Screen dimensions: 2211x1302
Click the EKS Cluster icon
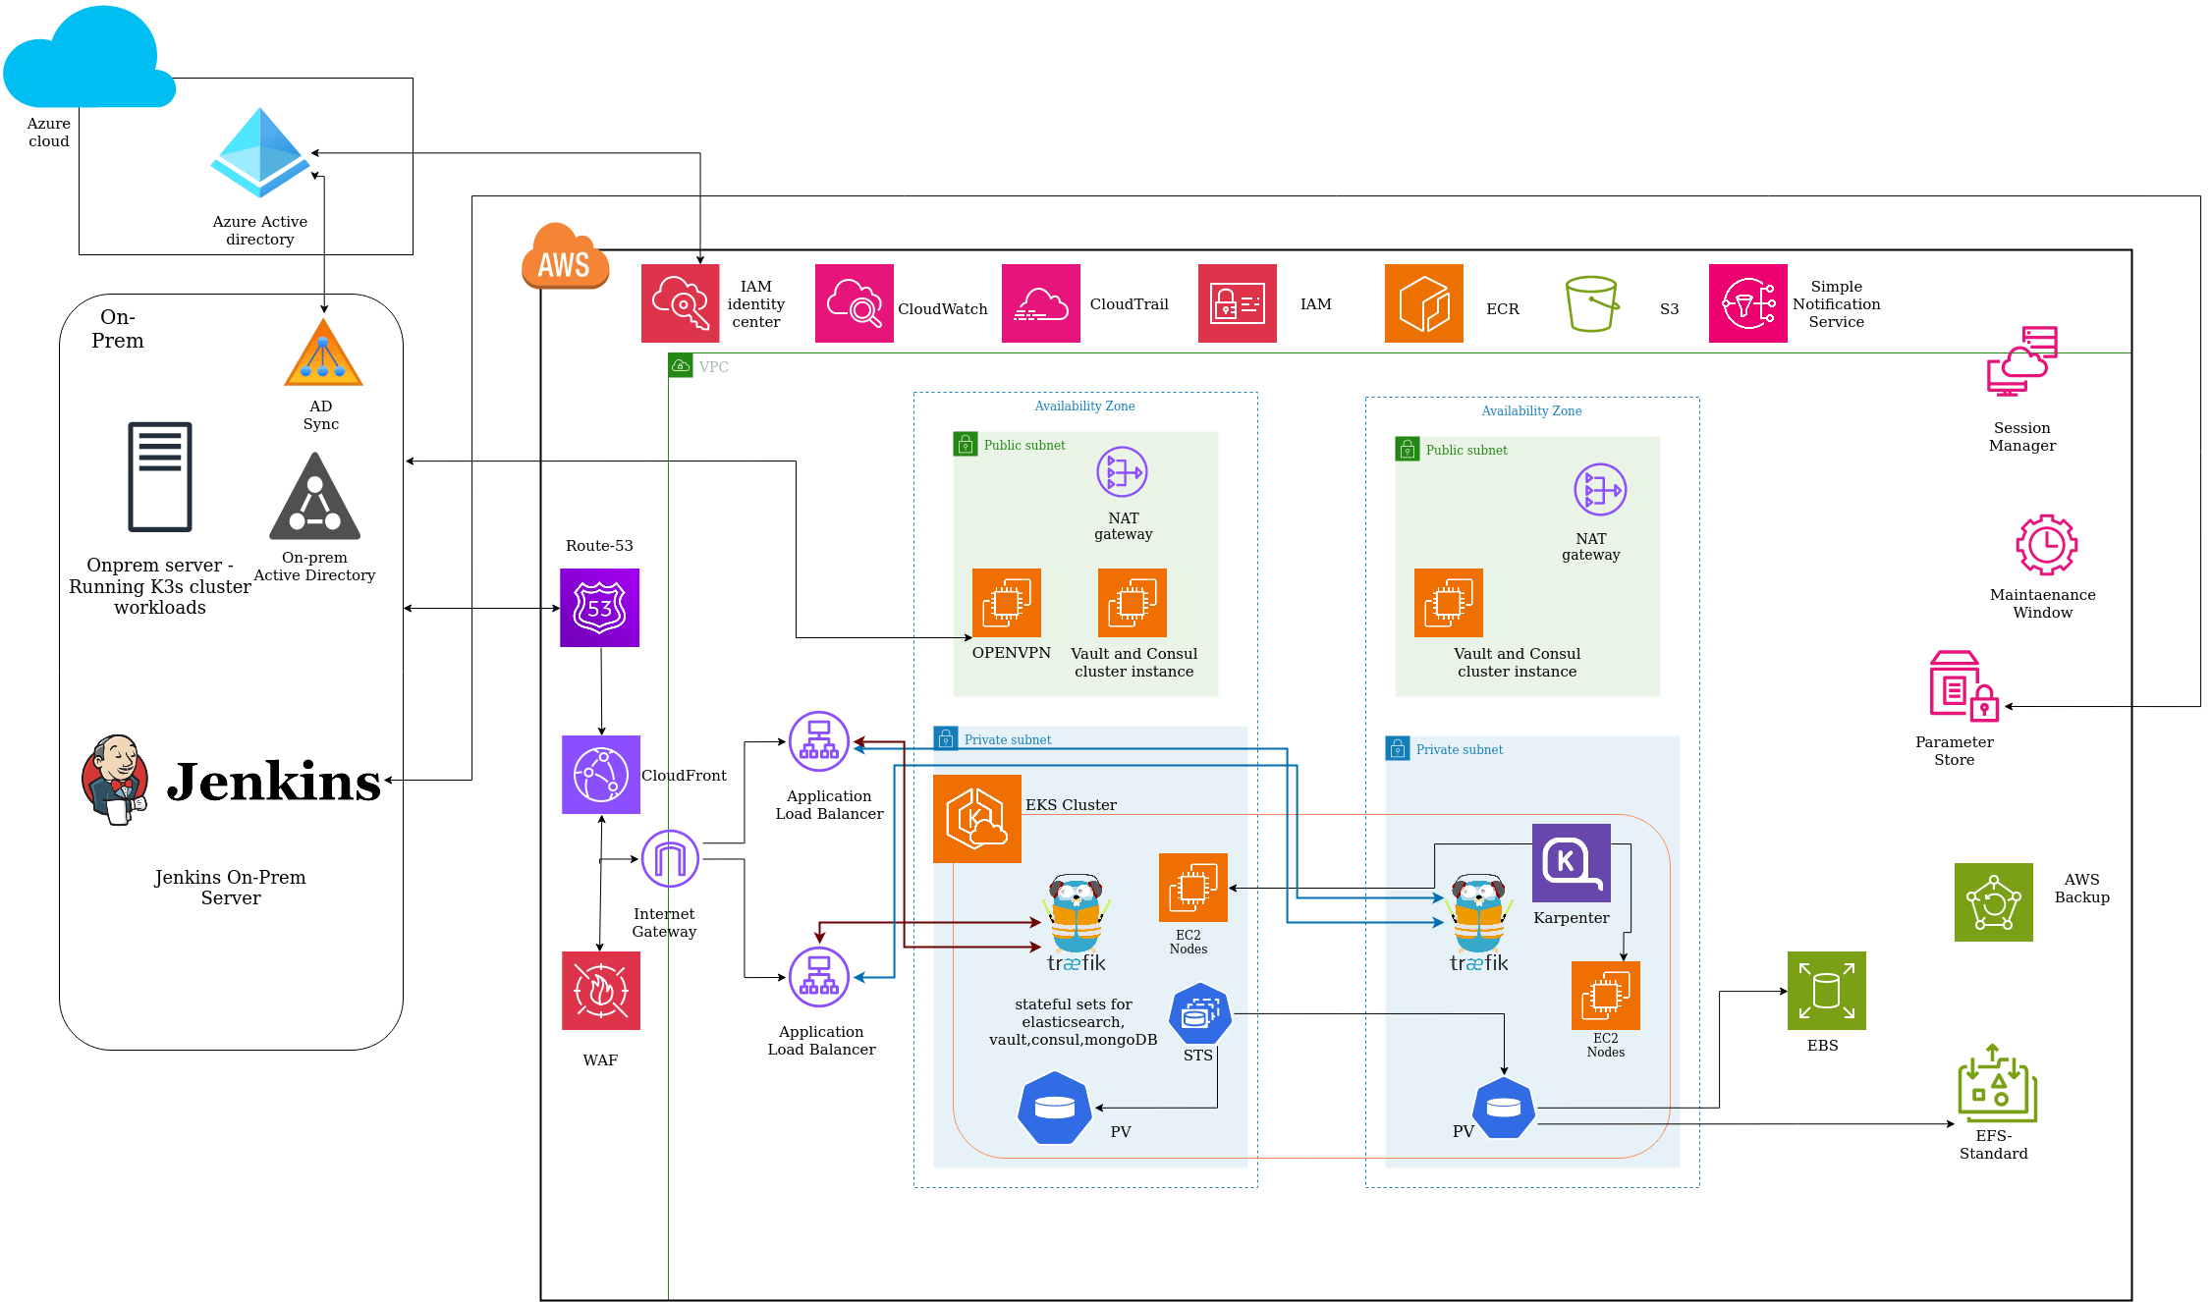976,818
